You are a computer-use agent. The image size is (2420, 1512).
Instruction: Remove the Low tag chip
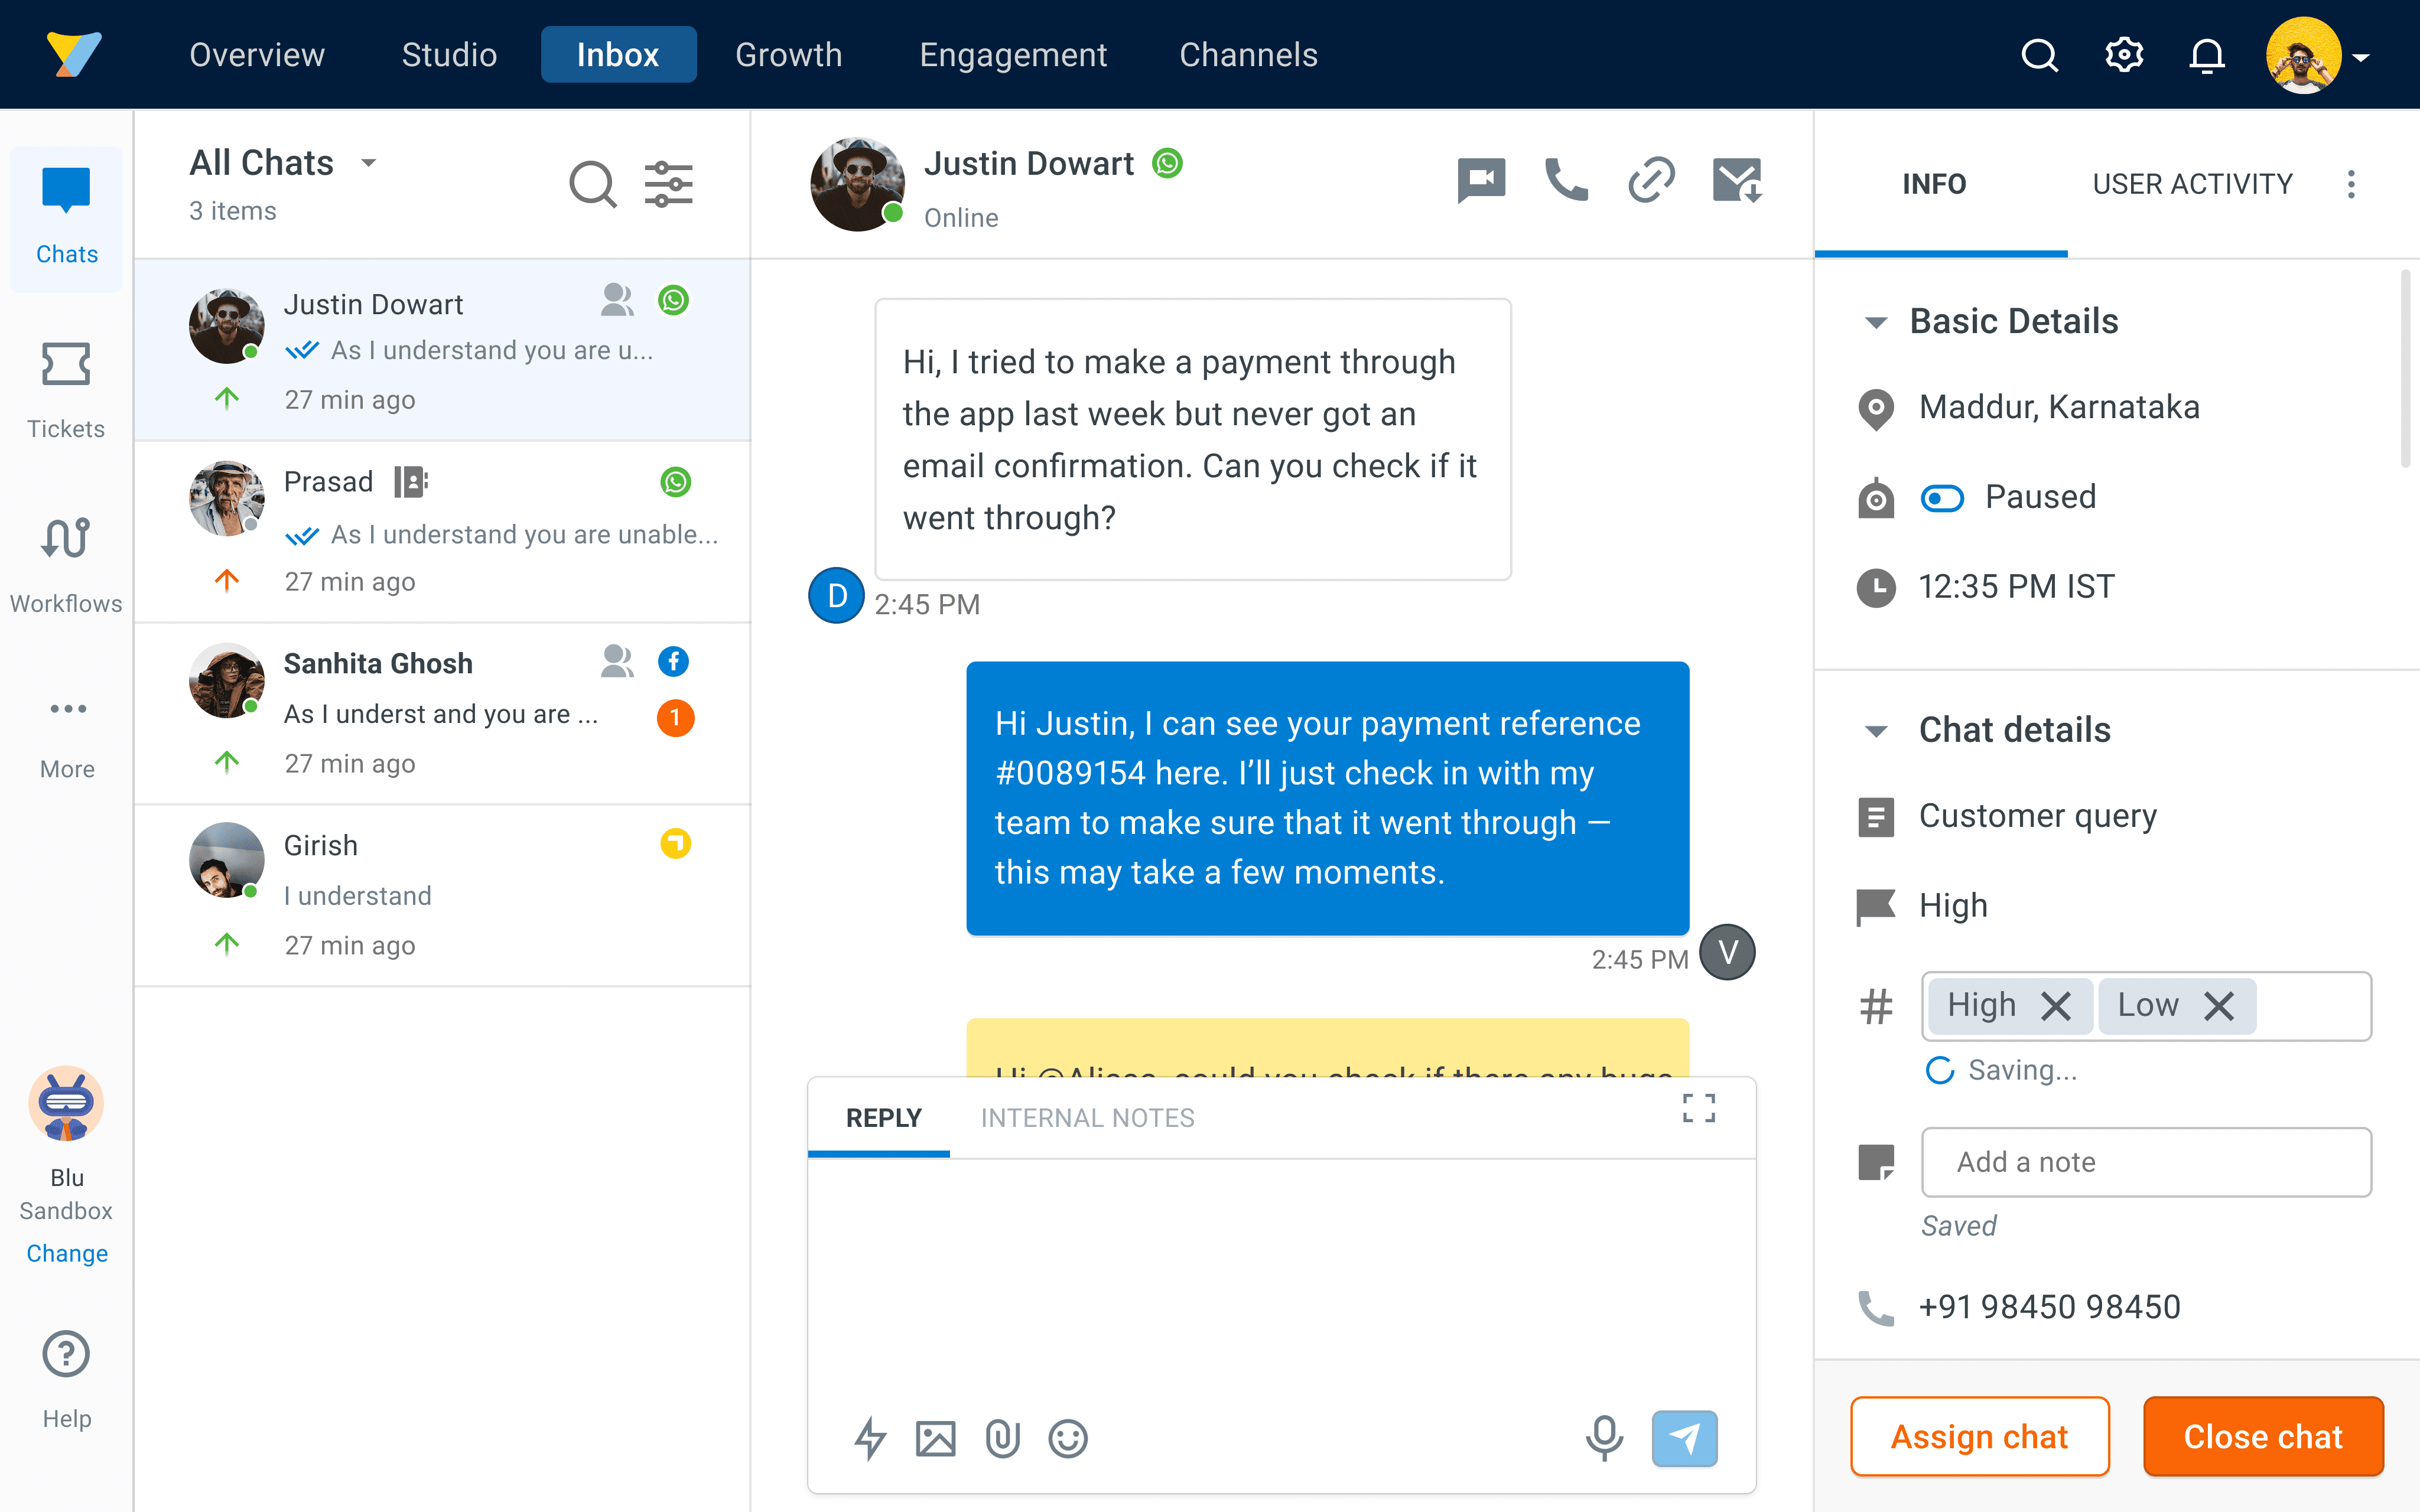(2219, 1006)
